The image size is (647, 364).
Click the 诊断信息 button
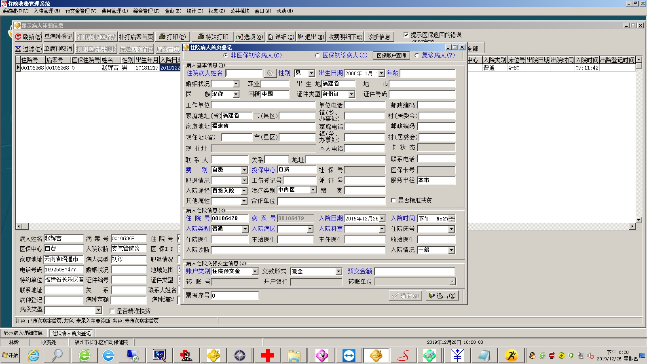point(379,37)
